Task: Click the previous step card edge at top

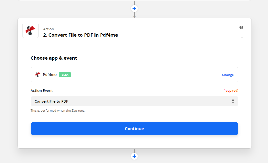Action: [79, 1]
